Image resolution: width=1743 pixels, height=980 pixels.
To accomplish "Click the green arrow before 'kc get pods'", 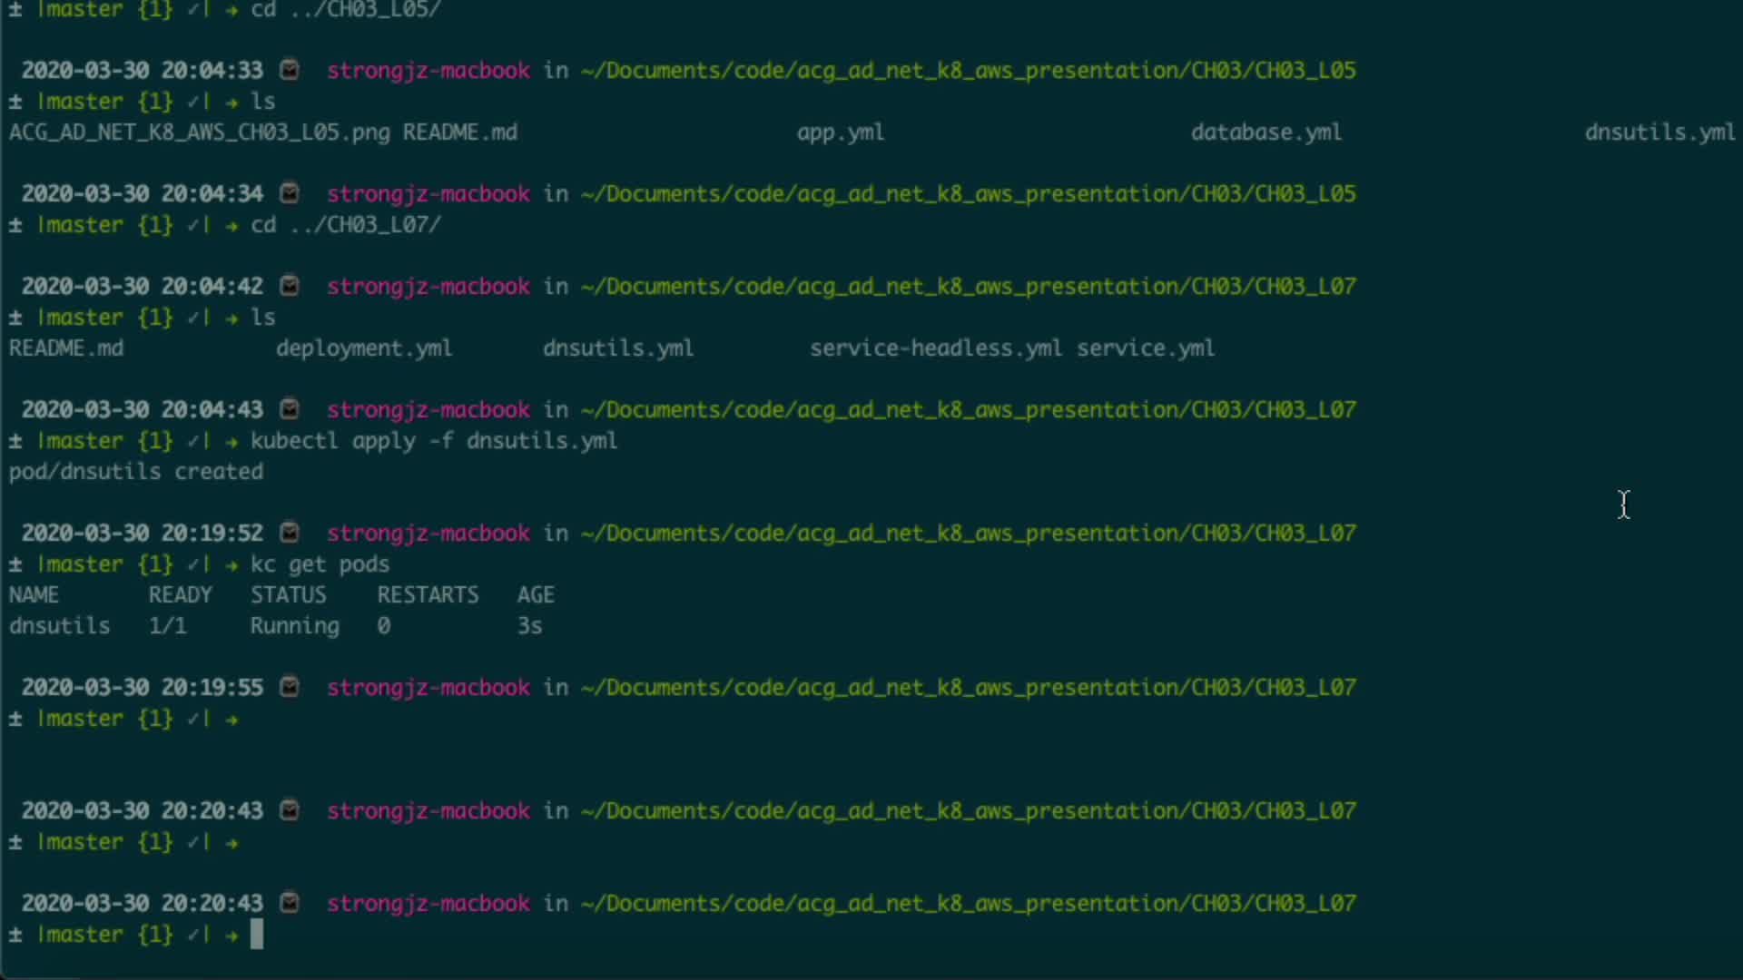I will click(x=232, y=564).
